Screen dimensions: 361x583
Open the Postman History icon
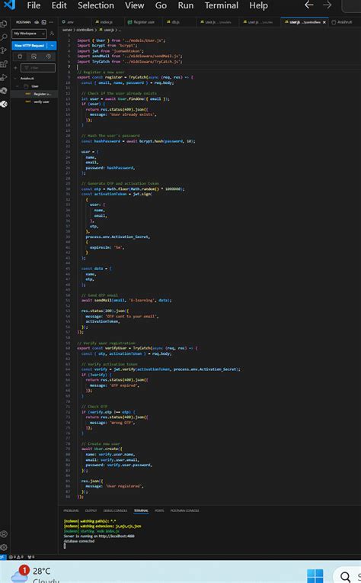[48, 56]
